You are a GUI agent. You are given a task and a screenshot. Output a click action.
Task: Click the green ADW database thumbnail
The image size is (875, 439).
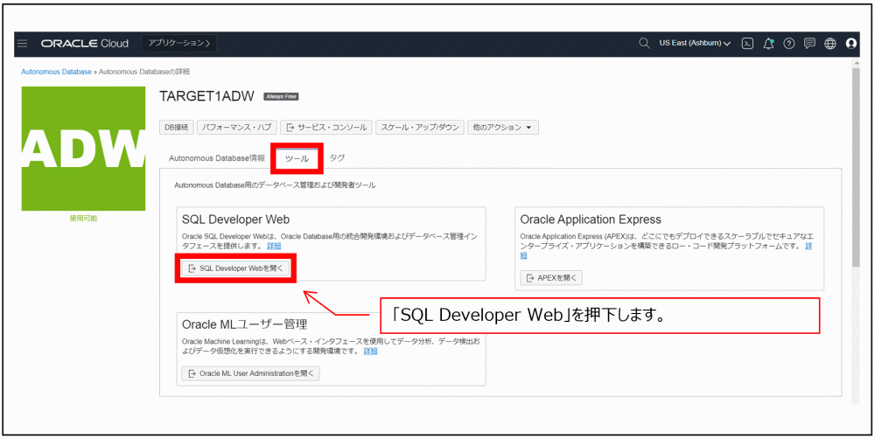(x=83, y=149)
